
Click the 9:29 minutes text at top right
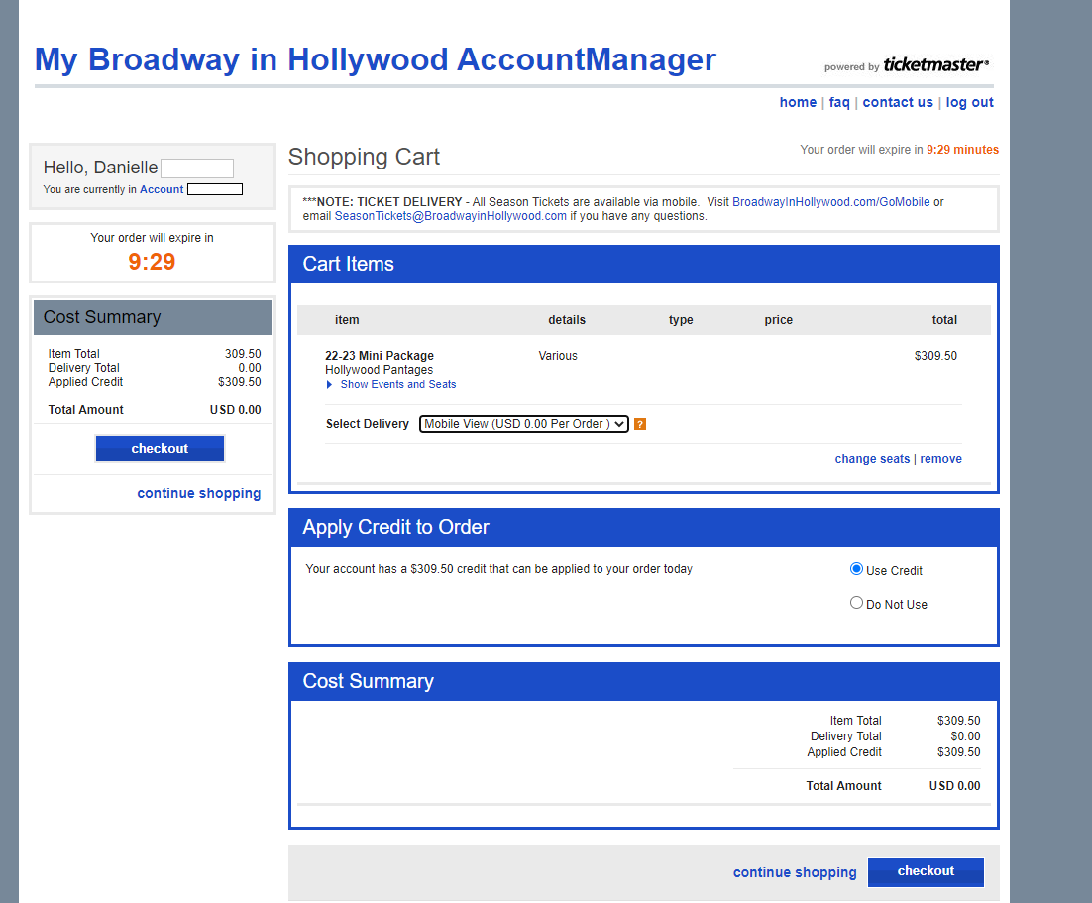[962, 149]
